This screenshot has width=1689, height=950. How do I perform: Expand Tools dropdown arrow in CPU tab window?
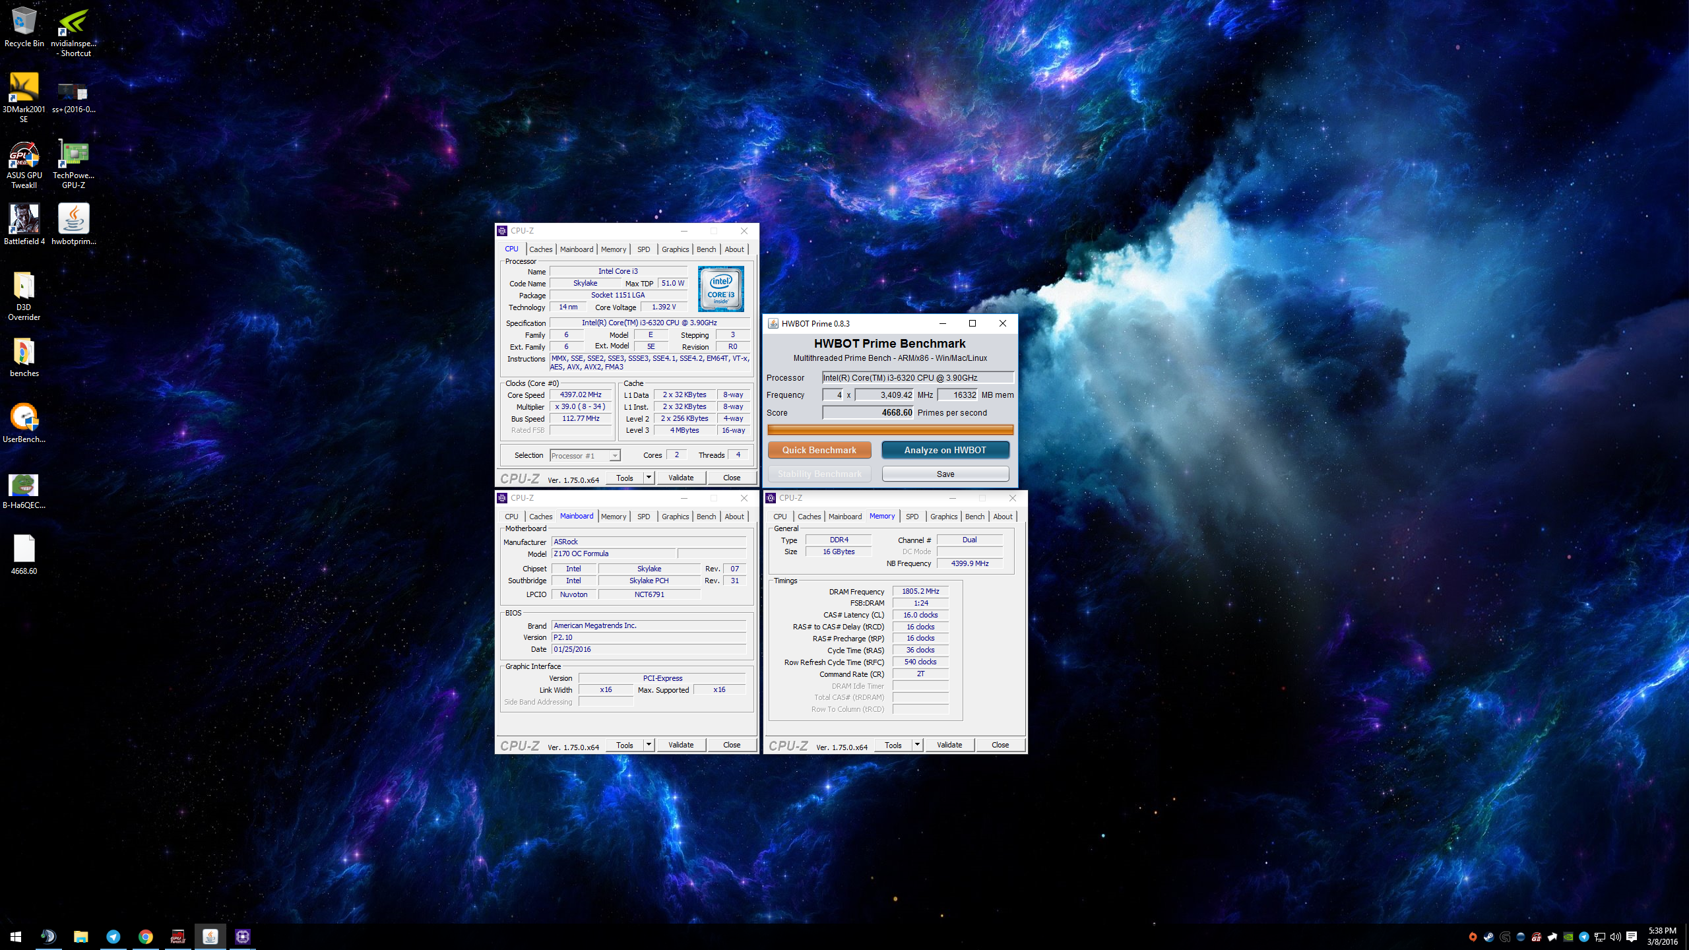click(x=649, y=477)
